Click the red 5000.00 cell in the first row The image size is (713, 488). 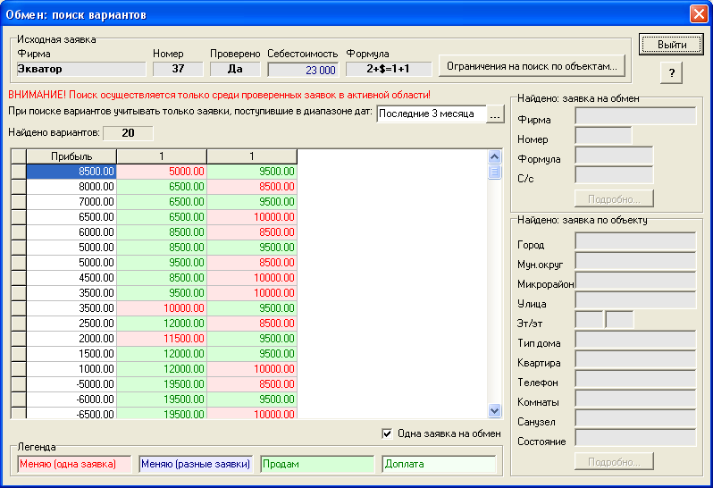[x=162, y=172]
